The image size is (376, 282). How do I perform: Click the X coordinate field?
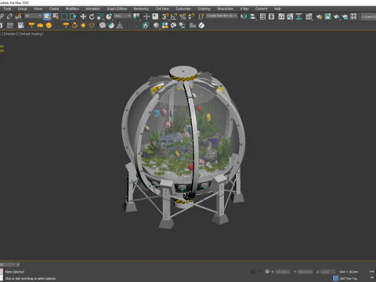click(x=283, y=272)
